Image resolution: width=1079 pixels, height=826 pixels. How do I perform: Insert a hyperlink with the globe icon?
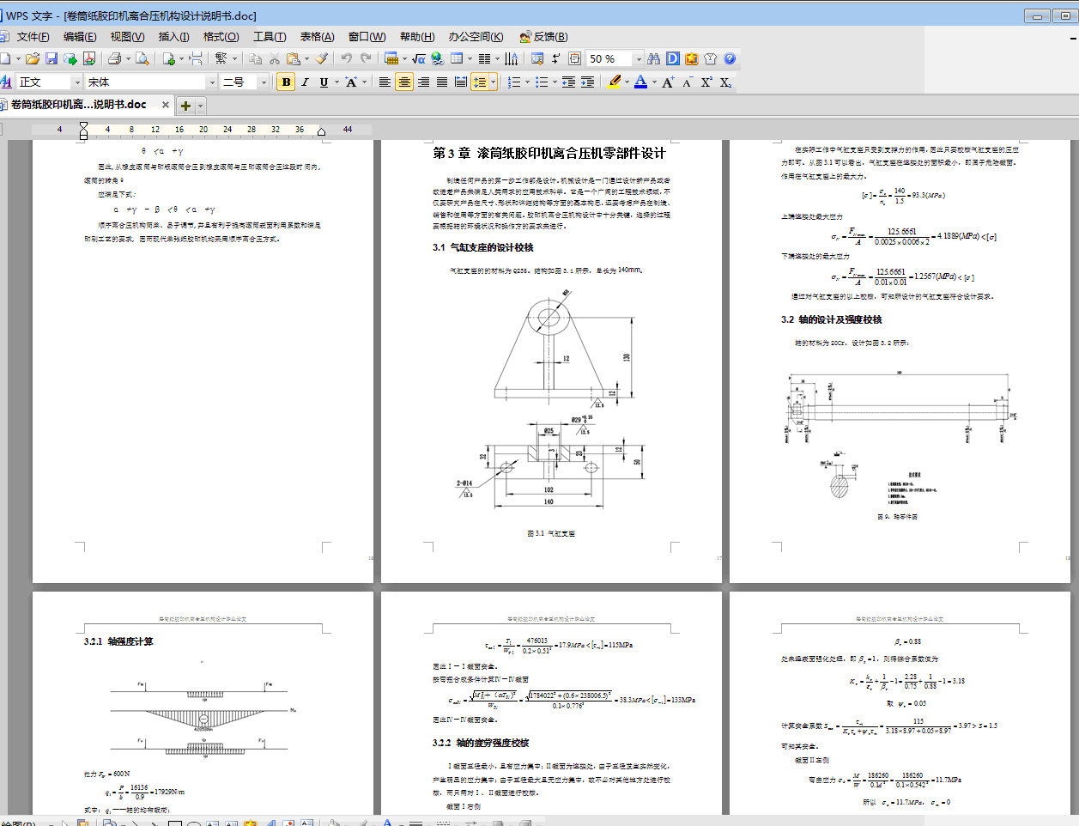click(438, 58)
